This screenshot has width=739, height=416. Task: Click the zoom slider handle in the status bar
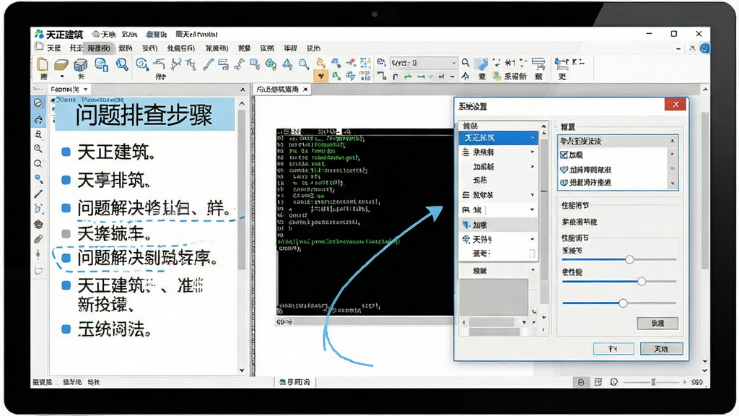(x=653, y=382)
